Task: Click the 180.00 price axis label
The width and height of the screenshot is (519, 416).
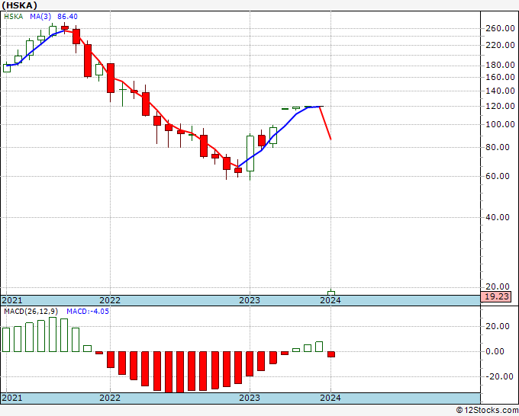Action: coord(500,65)
